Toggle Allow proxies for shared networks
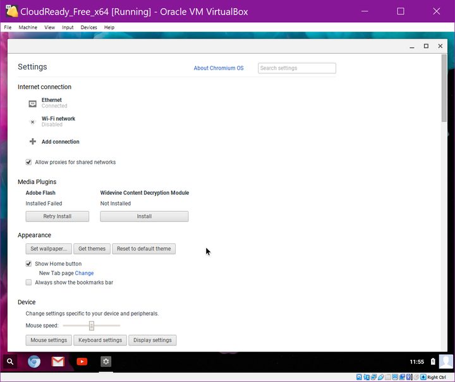Screen dimensions: 455x382 pyautogui.click(x=28, y=162)
